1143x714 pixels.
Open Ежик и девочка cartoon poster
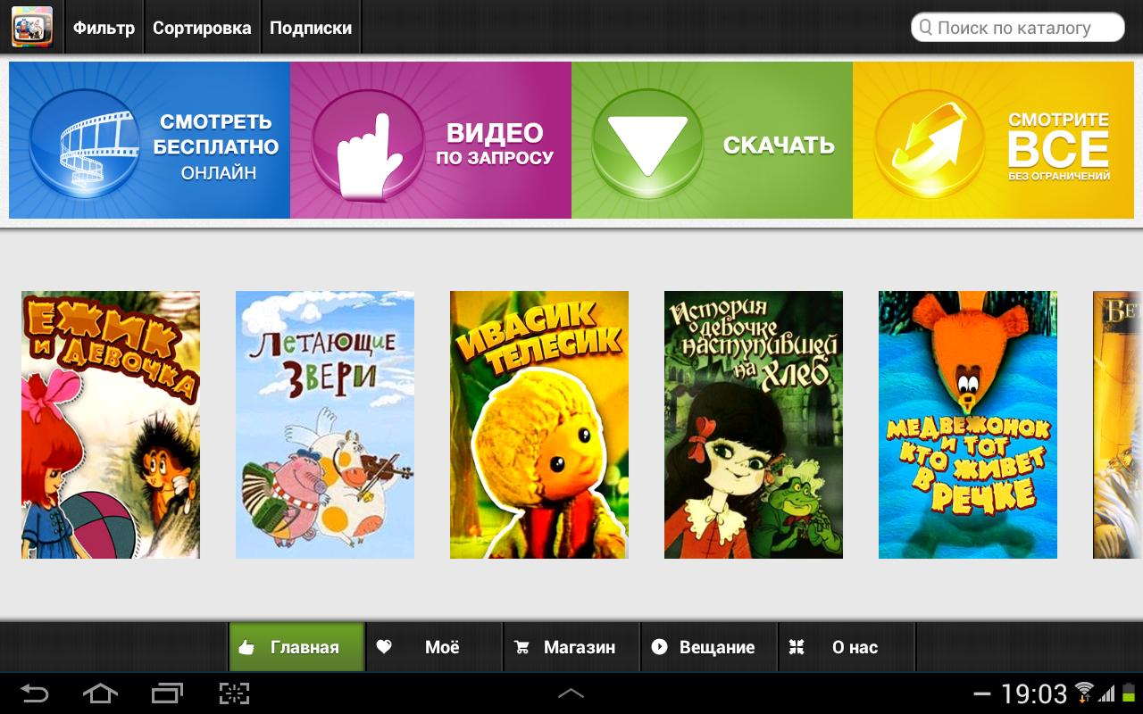pos(111,425)
